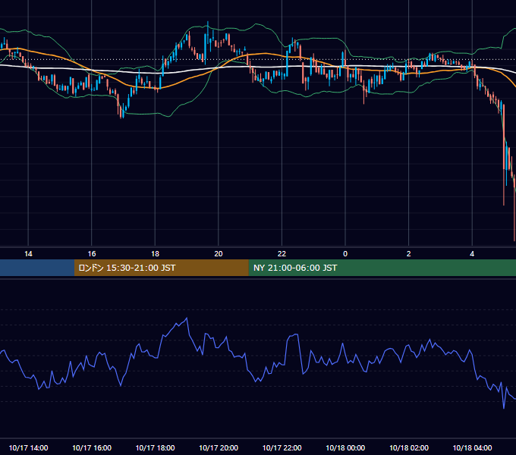Viewport: 516px width, 455px height.
Task: Click the 10/18 00:00 label on the lower axis
Action: pos(345,447)
